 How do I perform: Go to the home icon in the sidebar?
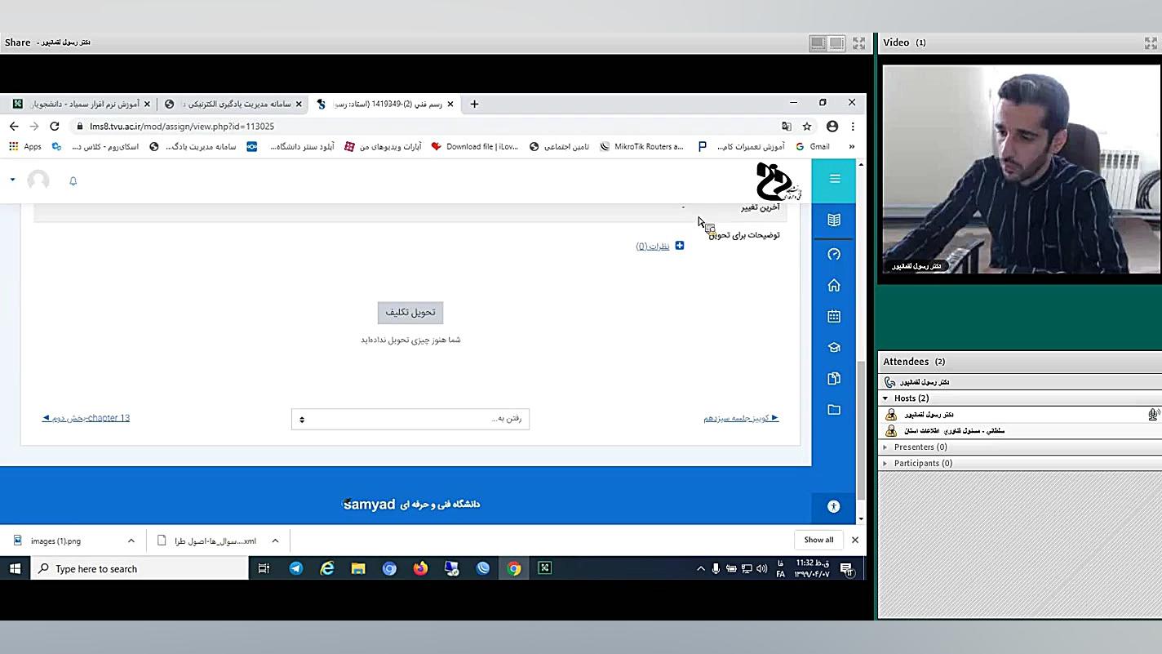[x=834, y=285]
